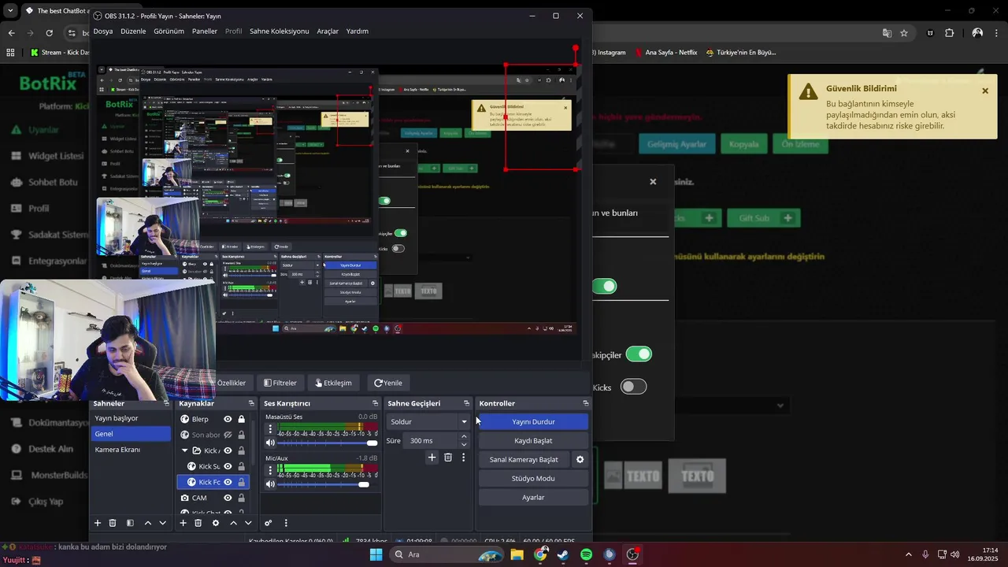This screenshot has height=567, width=1008.
Task: Open File Explorer from the taskbar
Action: [517, 554]
